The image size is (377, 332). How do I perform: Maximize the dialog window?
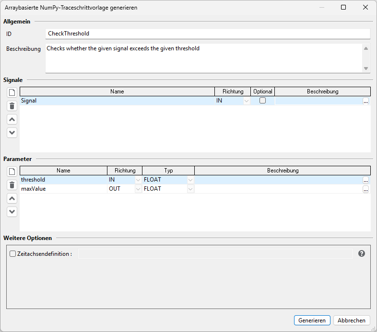pyautogui.click(x=343, y=8)
